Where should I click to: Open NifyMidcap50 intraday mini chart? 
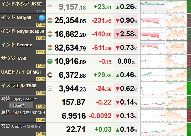(x=153, y=34)
